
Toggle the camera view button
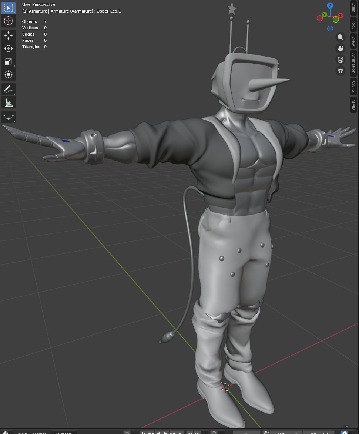click(340, 60)
